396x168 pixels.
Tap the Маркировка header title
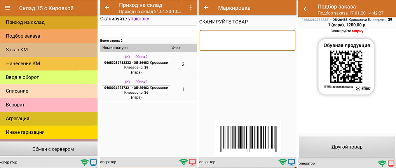pos(234,8)
